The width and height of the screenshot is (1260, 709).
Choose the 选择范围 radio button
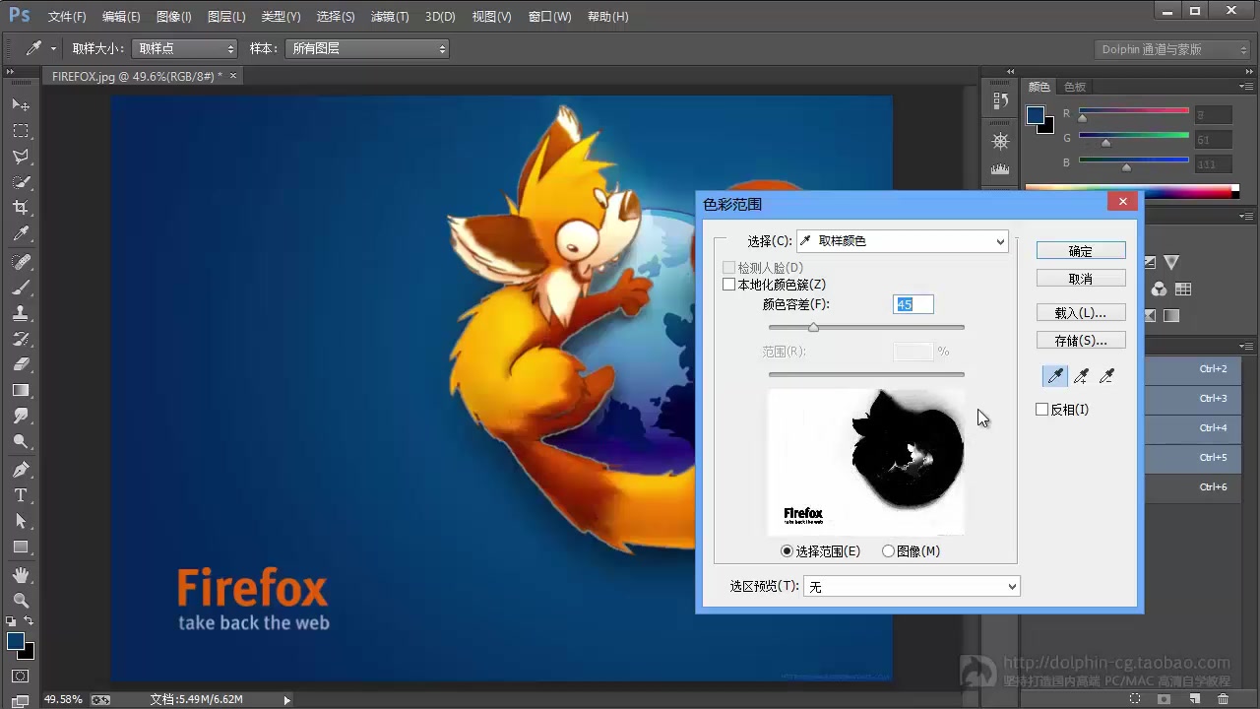(x=787, y=551)
